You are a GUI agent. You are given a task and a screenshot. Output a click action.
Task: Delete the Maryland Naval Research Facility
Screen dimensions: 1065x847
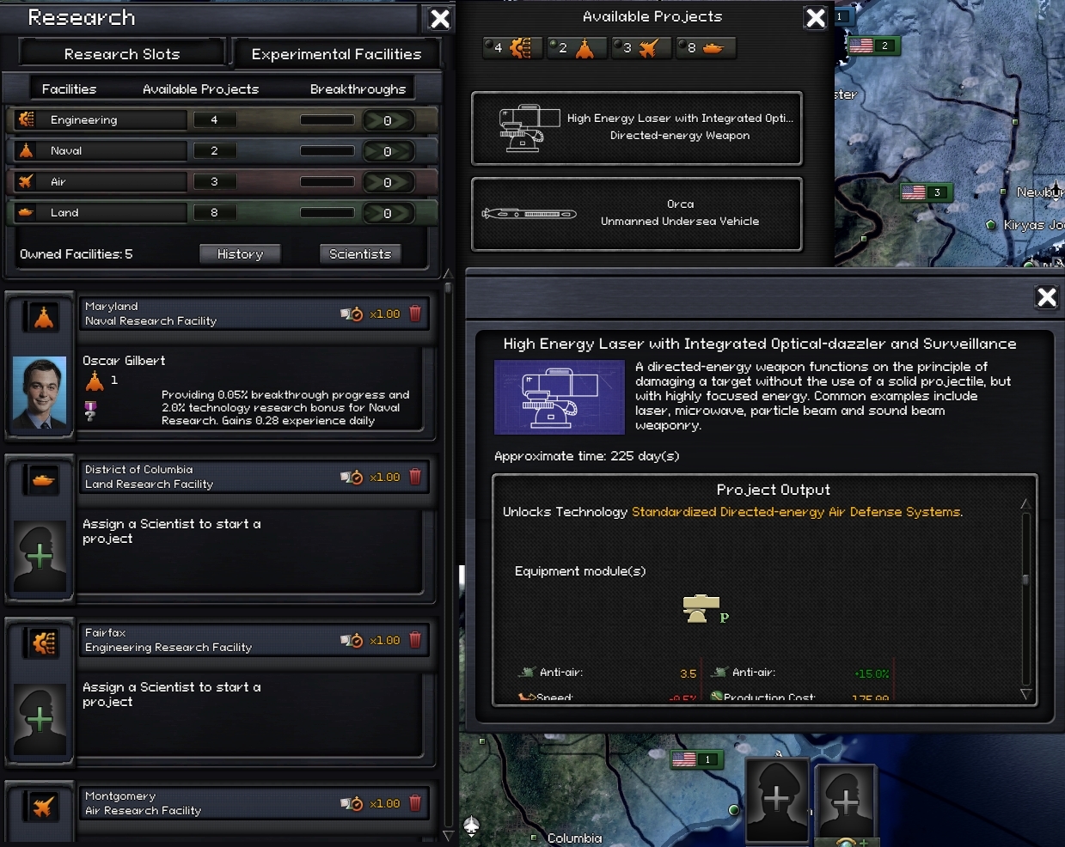[415, 314]
